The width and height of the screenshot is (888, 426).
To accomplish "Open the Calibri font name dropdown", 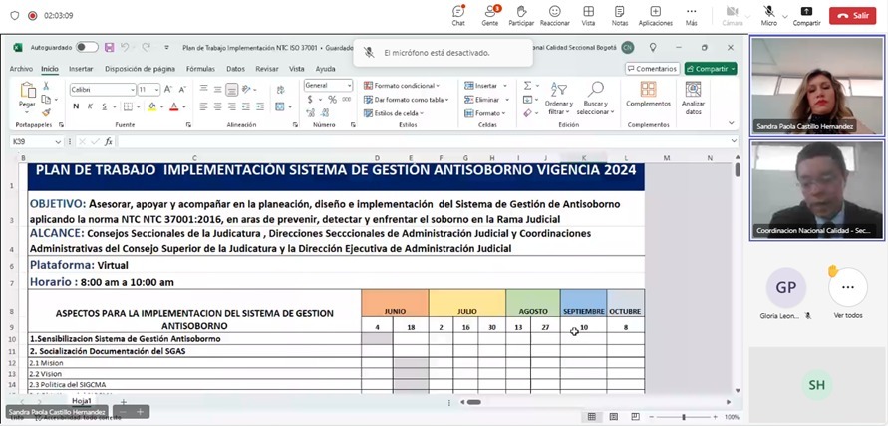I will (x=132, y=90).
